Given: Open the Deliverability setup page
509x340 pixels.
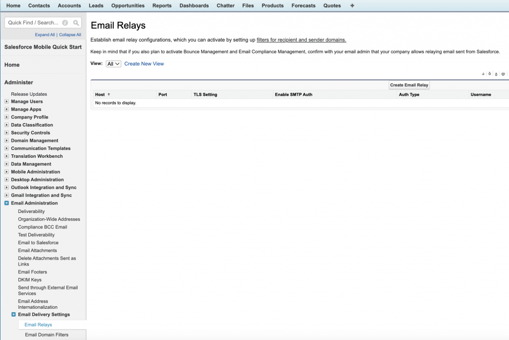Looking at the screenshot, I should coord(31,211).
